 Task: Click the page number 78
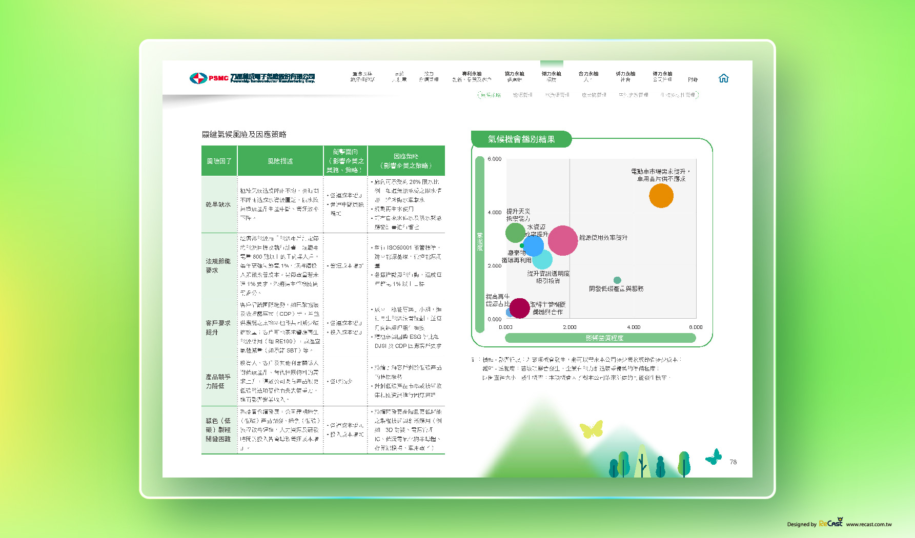[x=733, y=462]
